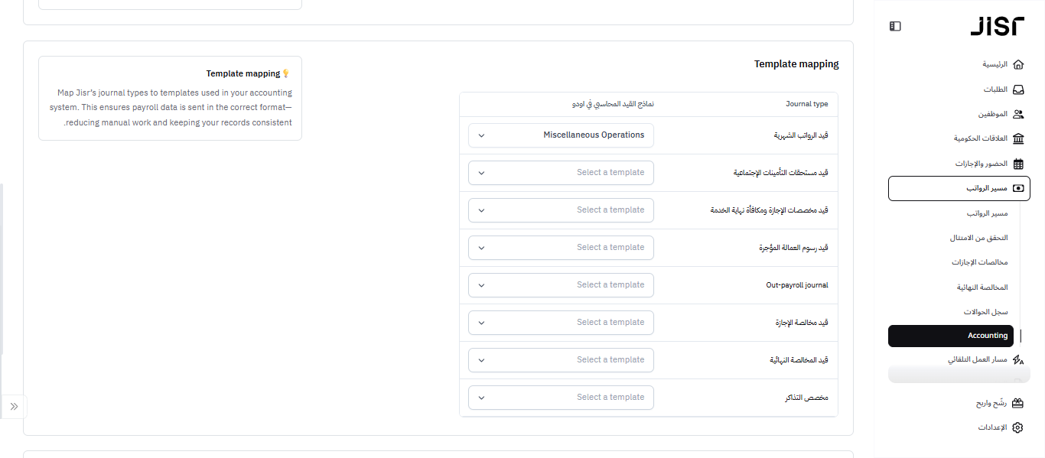
Task: Go to المخالصة النهائية page
Action: 982,287
